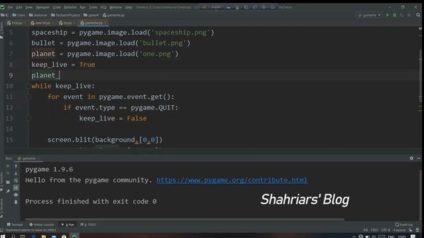Collapse the for loop fold marker
Screen dimensions: 424x238
(x=28, y=97)
